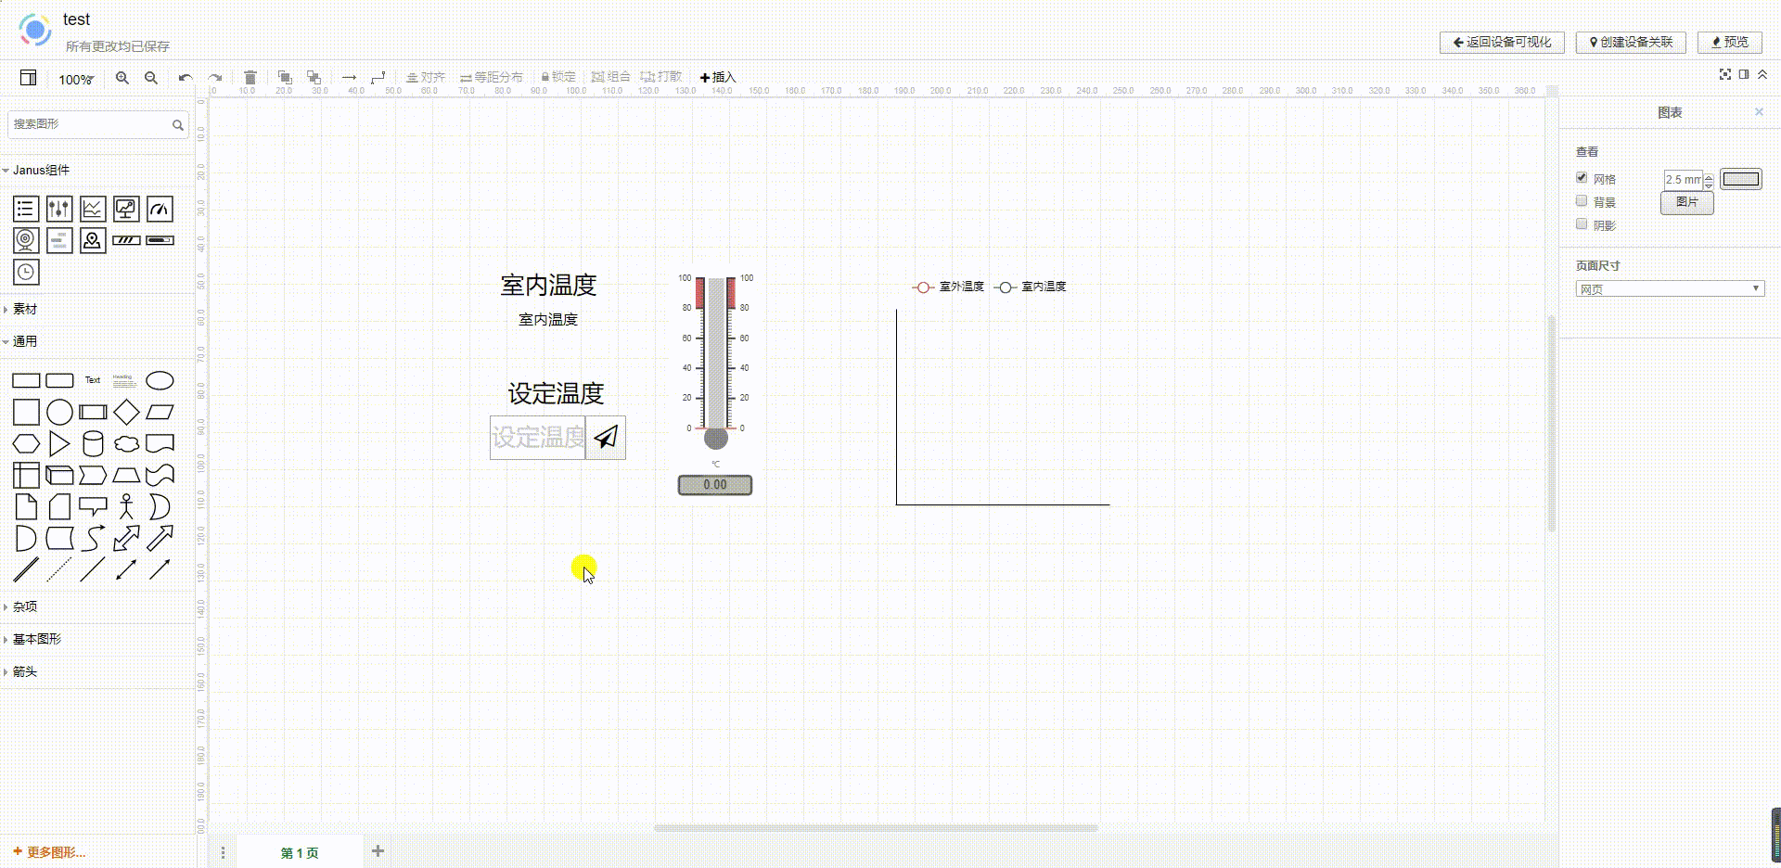Uncheck the 网格 grid checkbox
The height and width of the screenshot is (868, 1781).
click(1582, 177)
